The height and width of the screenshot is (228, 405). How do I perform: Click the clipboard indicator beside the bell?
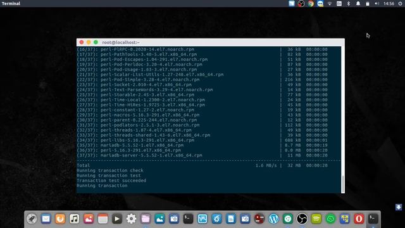[x=368, y=4]
